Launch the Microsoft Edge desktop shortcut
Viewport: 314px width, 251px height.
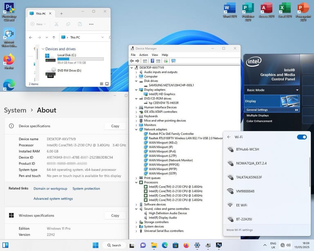coord(9,85)
